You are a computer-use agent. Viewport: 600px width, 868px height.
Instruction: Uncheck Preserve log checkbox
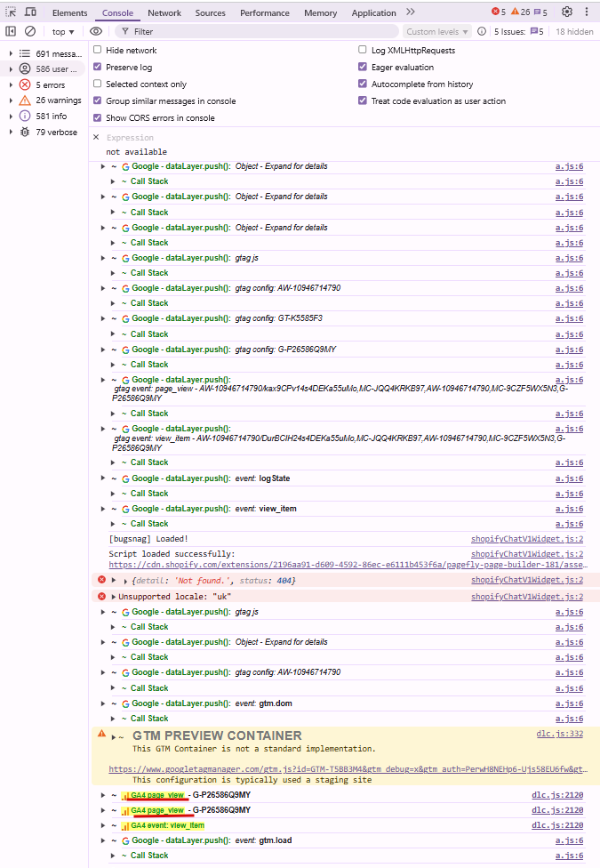click(98, 67)
